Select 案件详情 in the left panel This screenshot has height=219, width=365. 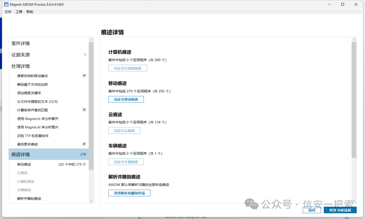[49, 44]
